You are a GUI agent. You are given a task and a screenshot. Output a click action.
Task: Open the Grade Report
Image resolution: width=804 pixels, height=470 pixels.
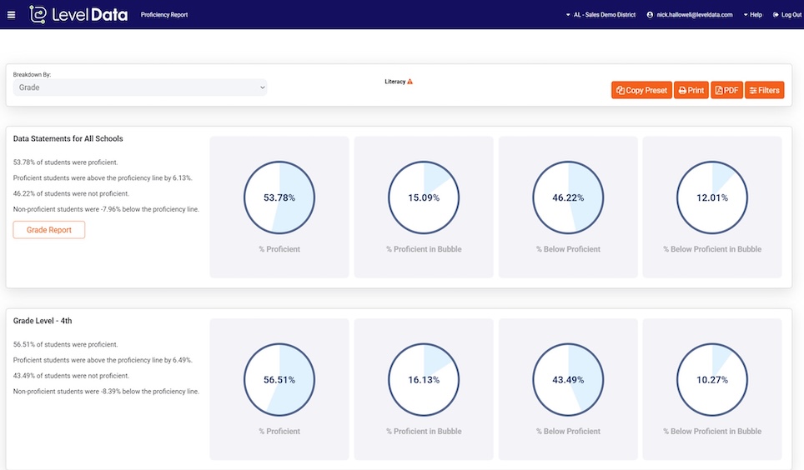click(x=48, y=230)
